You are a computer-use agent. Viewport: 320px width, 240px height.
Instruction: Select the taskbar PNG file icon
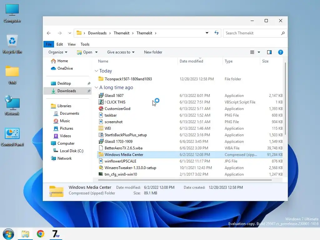(101, 115)
